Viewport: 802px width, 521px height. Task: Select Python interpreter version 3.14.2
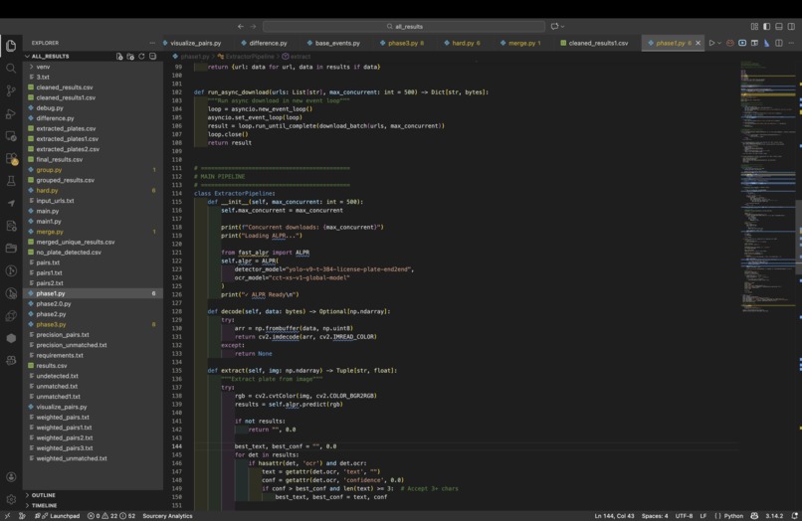pyautogui.click(x=774, y=516)
